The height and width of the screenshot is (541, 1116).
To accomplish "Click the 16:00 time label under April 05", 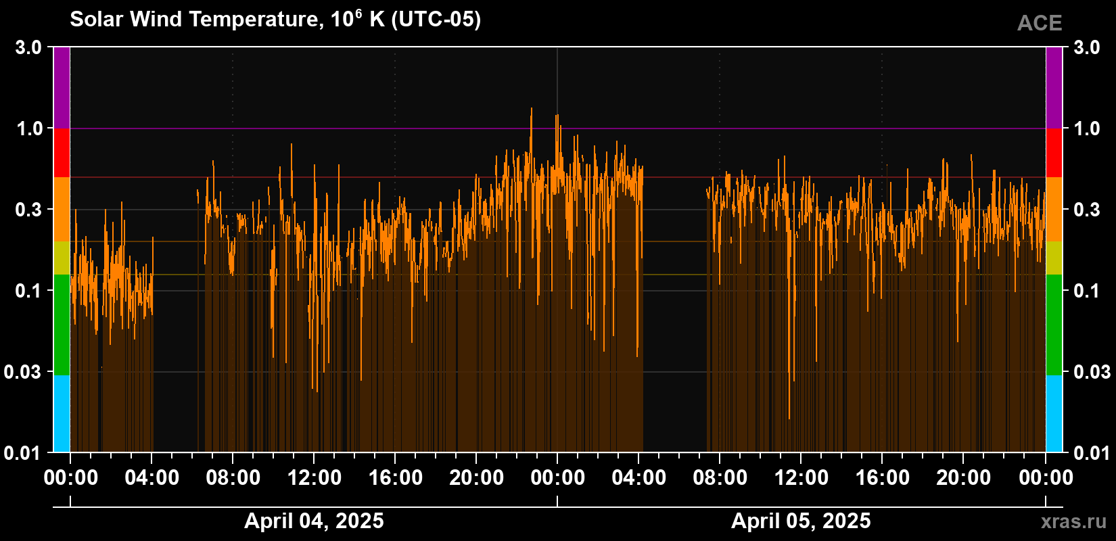I will click(x=883, y=478).
